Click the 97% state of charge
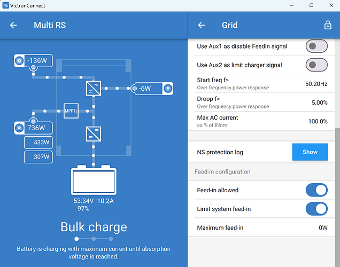Image resolution: width=340 pixels, height=267 pixels. click(x=83, y=209)
